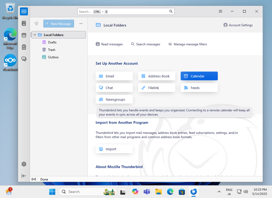This screenshot has height=198, width=272.
Task: Open Task View from the taskbar
Action: (123, 192)
